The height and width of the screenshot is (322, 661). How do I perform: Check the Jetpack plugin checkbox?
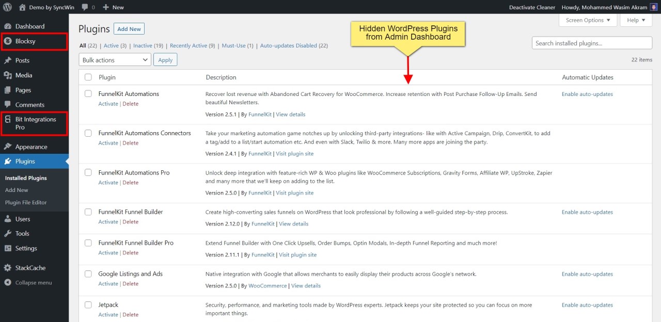(88, 304)
